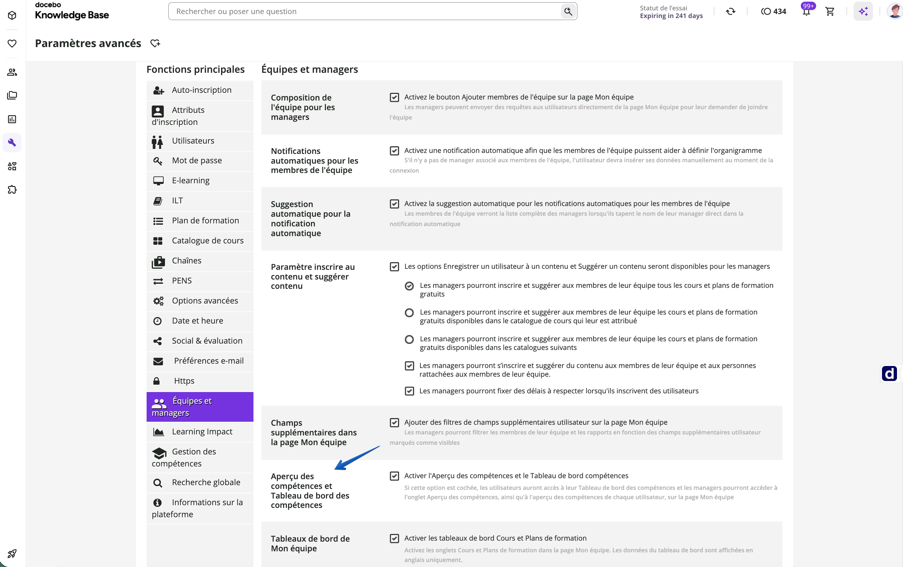Screen dimensions: 903x567
Task: Uncheck managers fixer des délais checkbox
Action: pyautogui.click(x=409, y=391)
